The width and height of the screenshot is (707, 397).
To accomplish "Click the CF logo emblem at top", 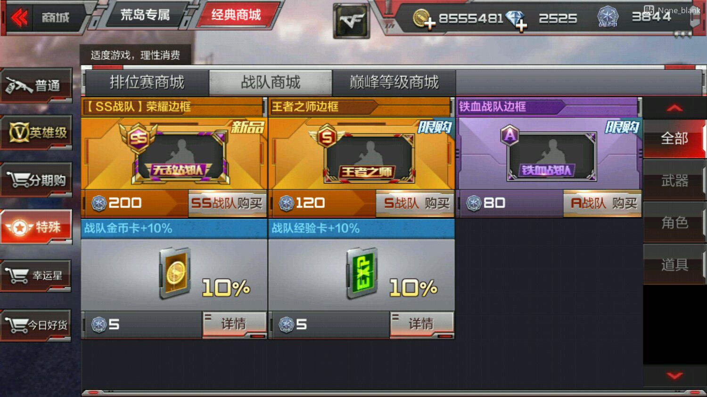I will click(351, 21).
